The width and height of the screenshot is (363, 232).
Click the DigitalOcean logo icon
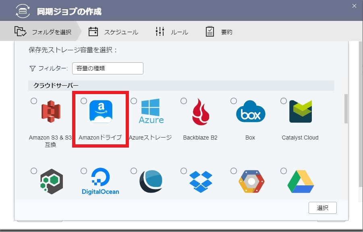point(100,181)
